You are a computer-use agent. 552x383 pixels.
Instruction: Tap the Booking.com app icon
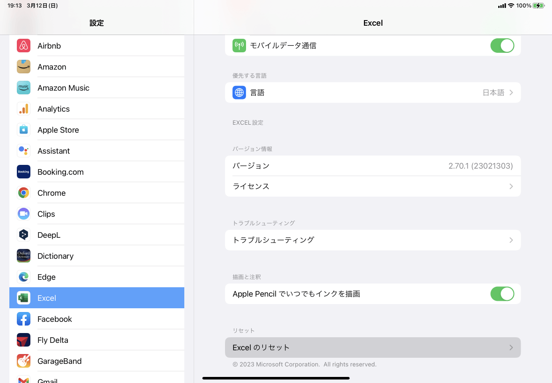click(23, 172)
